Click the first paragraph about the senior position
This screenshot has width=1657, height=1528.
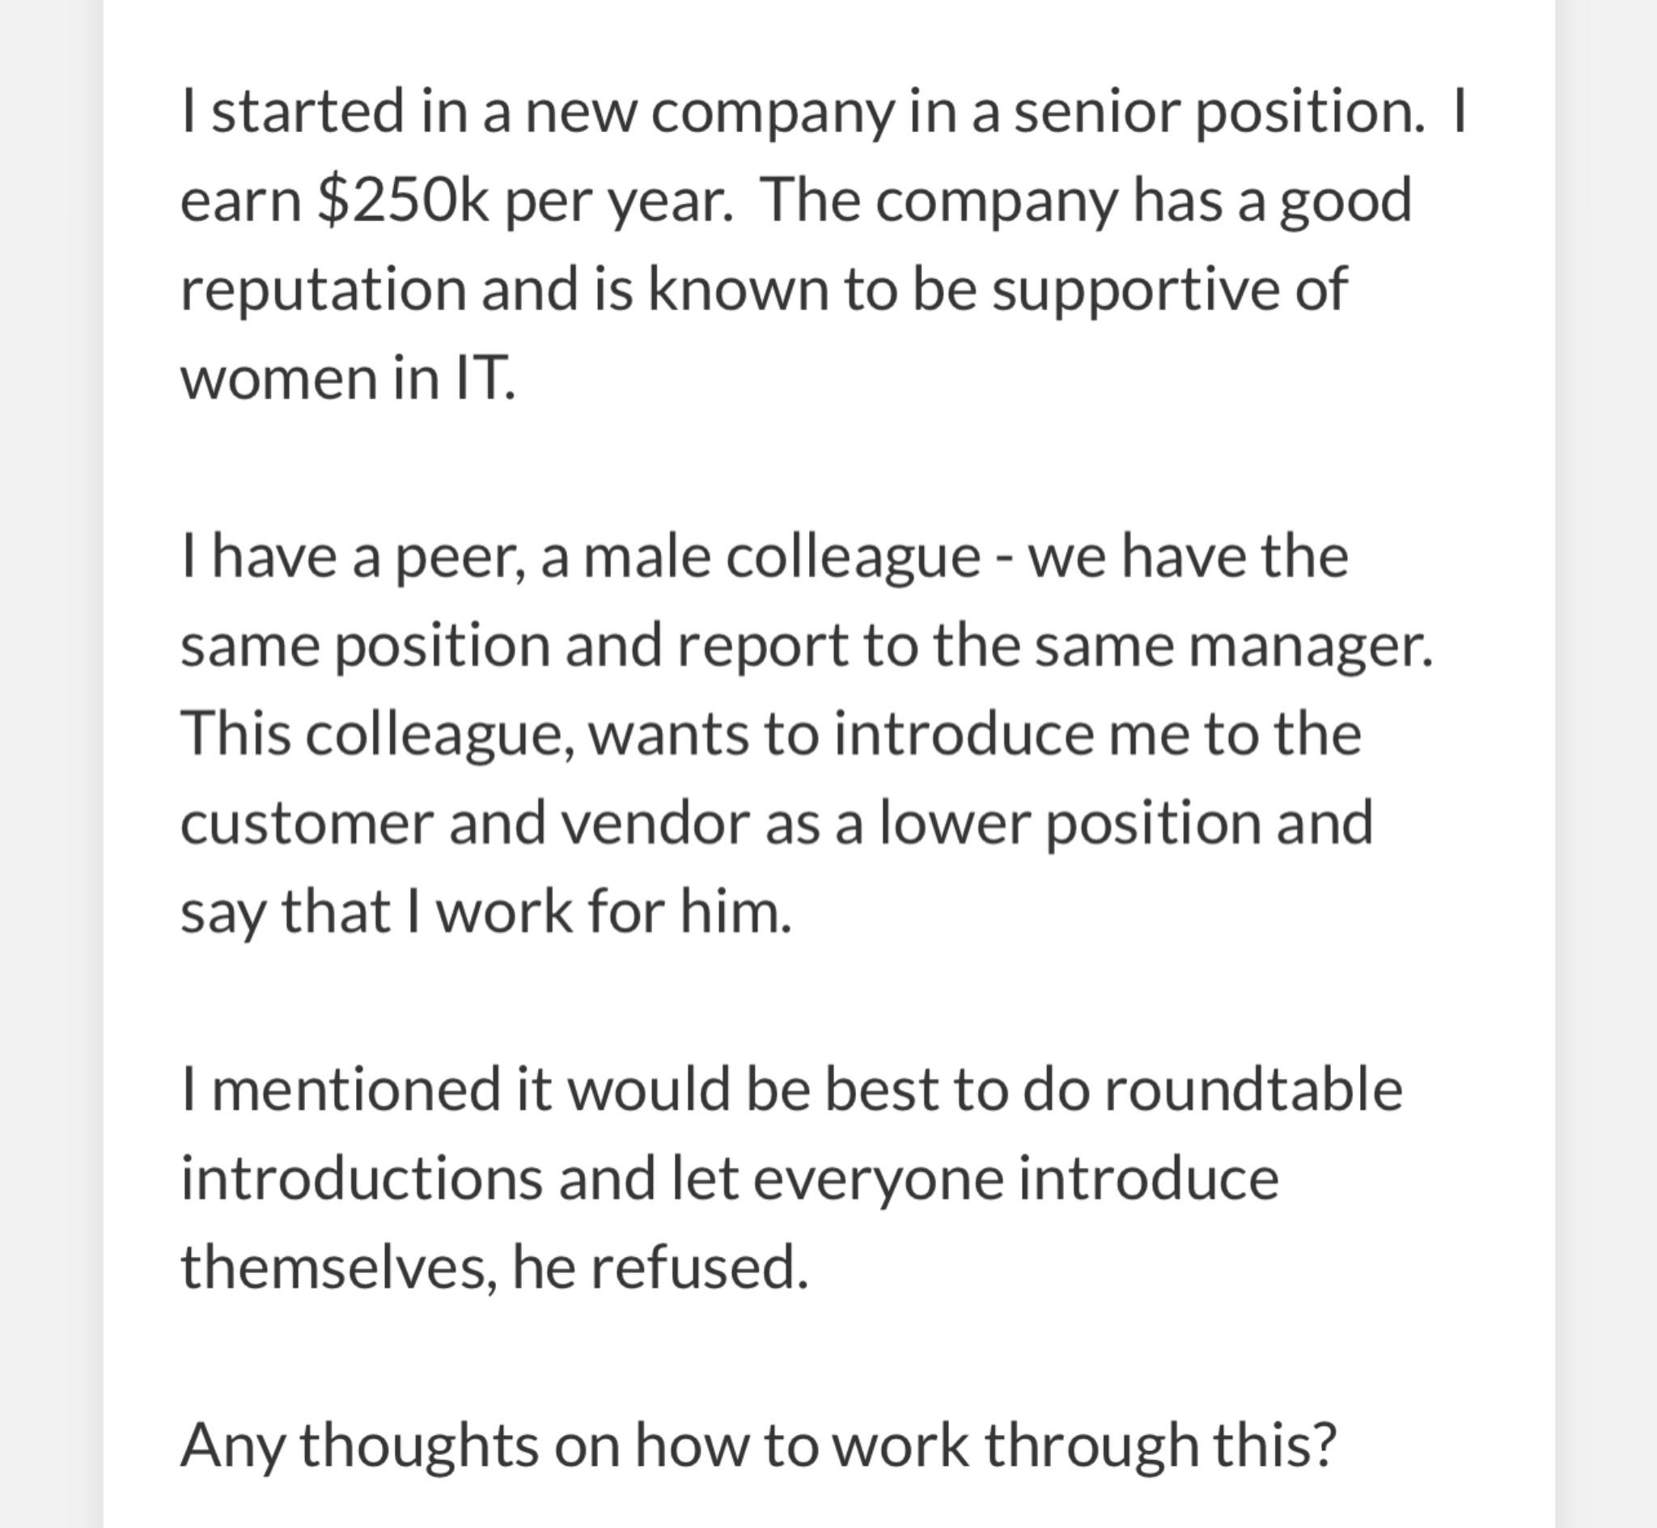(x=822, y=244)
